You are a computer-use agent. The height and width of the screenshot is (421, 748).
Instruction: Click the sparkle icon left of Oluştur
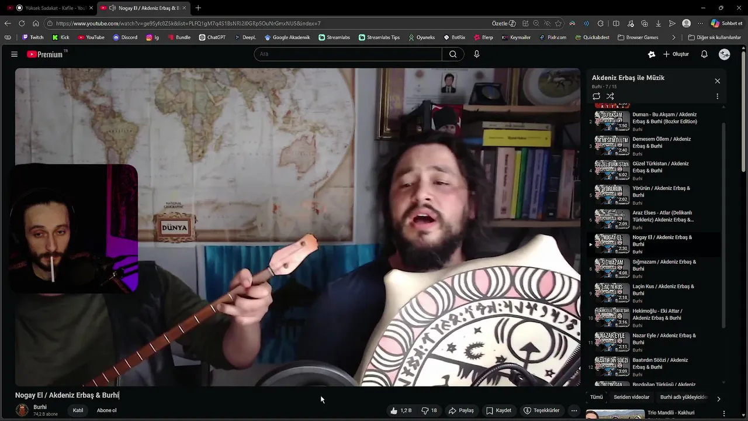(652, 54)
